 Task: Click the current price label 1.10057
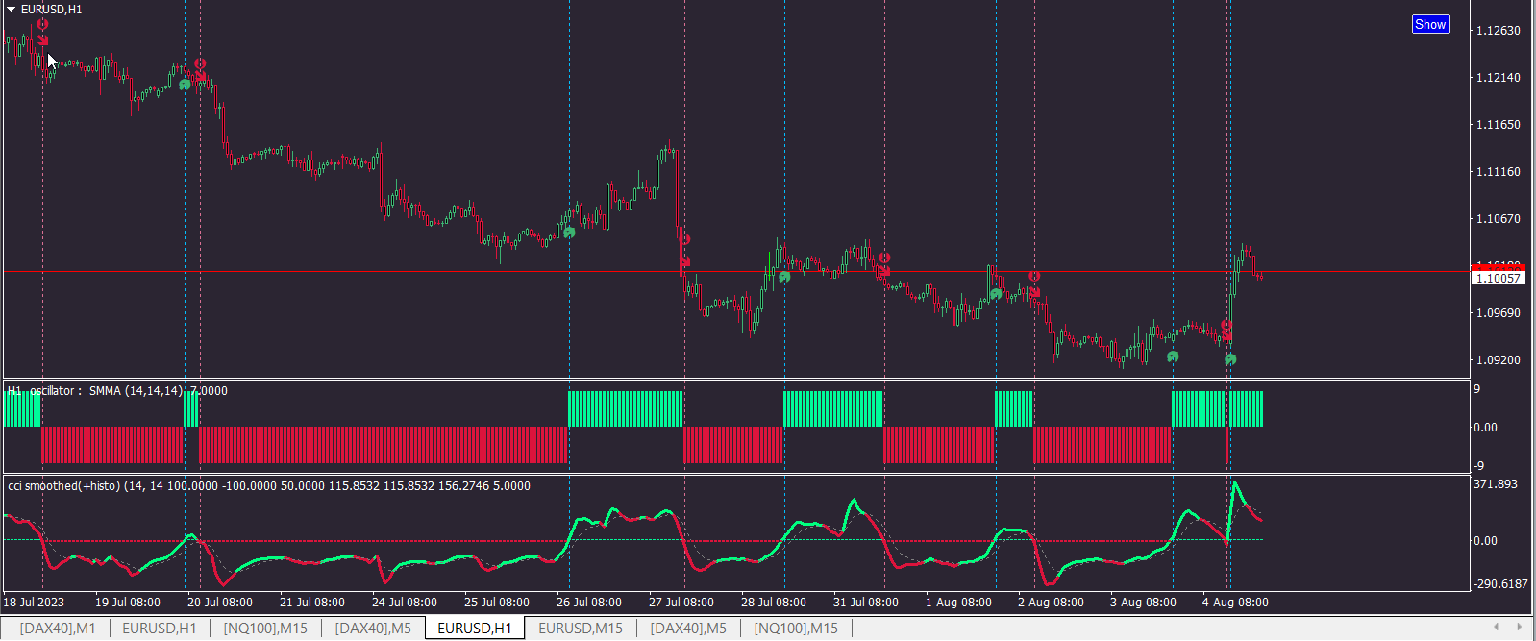tap(1499, 278)
